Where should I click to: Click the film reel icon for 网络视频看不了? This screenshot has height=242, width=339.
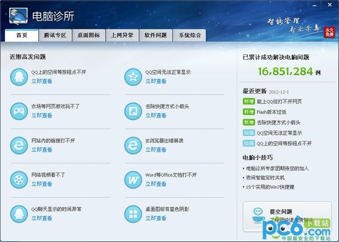pos(19,180)
